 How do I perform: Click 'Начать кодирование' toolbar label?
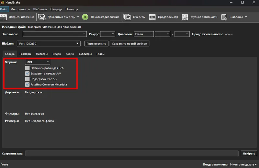105,17
